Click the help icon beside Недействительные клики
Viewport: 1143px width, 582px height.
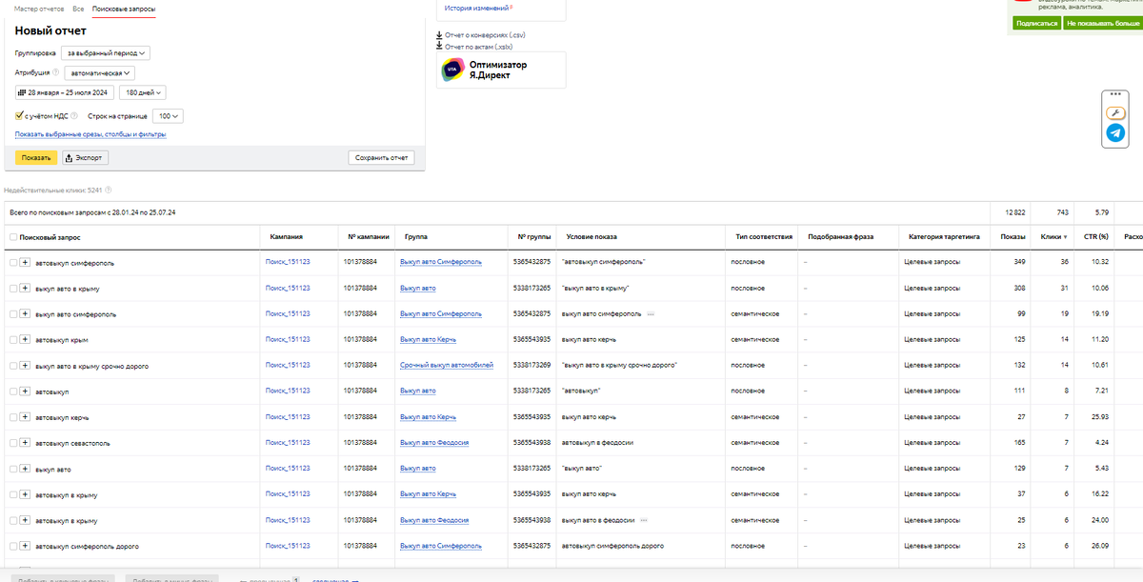click(108, 191)
